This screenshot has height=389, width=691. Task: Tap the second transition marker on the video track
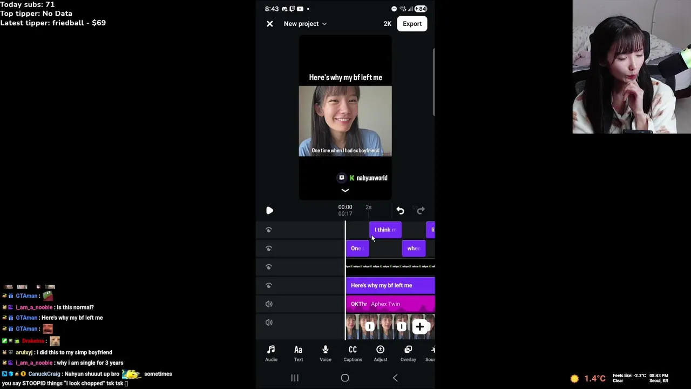(x=401, y=326)
